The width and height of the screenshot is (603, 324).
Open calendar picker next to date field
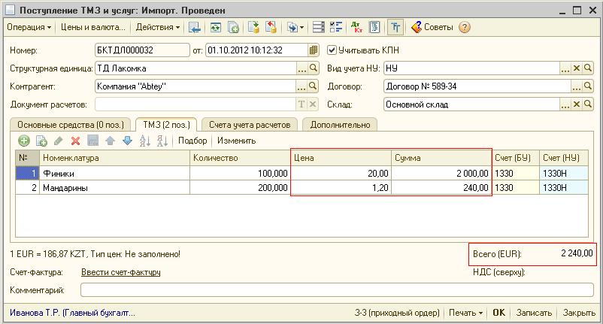313,50
